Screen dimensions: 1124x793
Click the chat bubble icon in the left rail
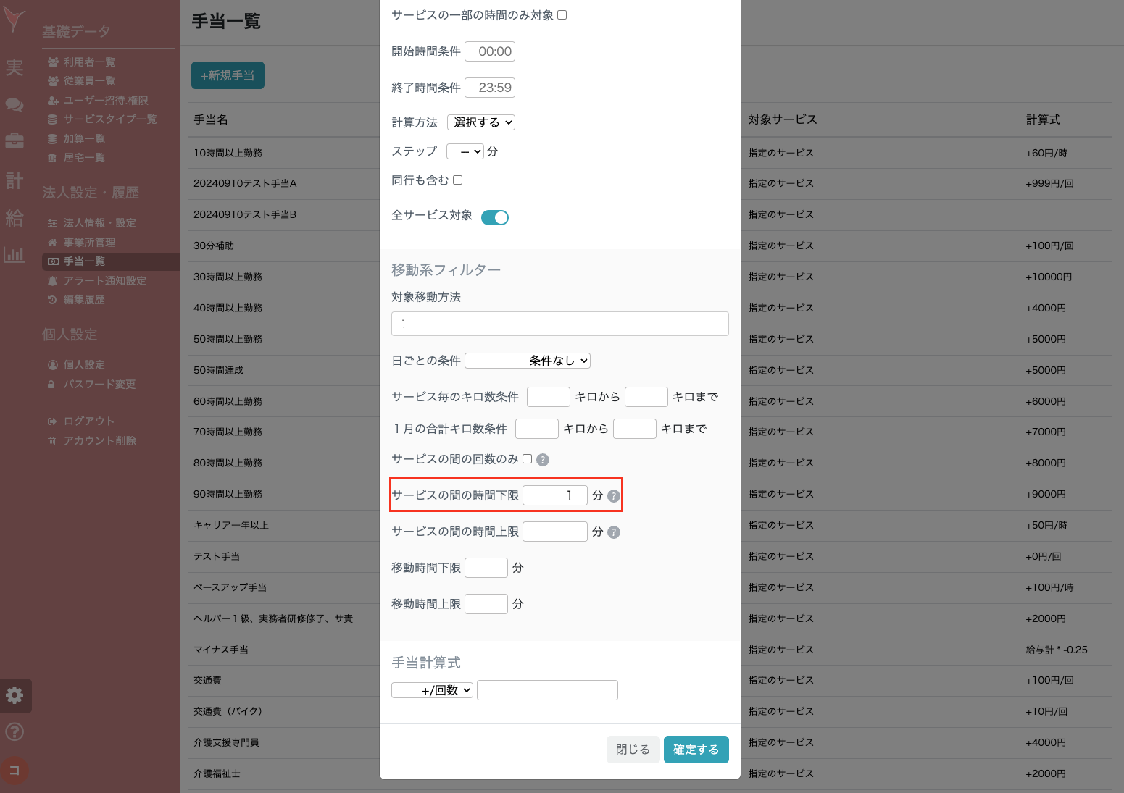coord(14,104)
